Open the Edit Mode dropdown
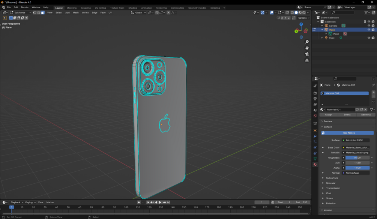Image resolution: width=377 pixels, height=219 pixels. coord(21,12)
